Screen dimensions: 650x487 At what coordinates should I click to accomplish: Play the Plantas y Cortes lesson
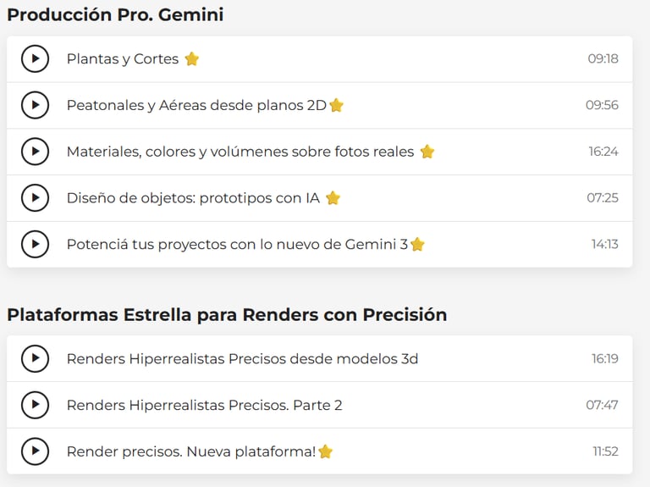pos(35,59)
